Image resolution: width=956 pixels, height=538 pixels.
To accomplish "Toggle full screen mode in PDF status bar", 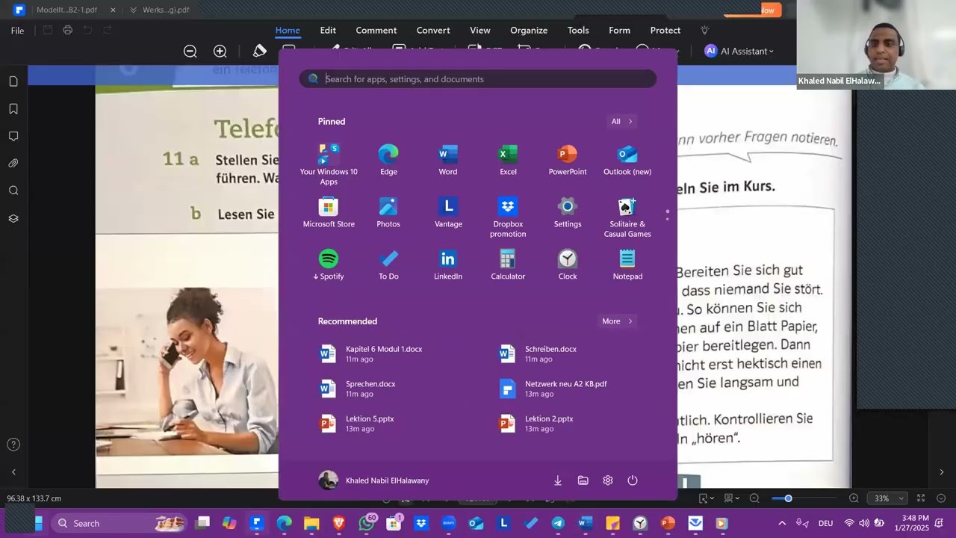I will click(x=921, y=498).
